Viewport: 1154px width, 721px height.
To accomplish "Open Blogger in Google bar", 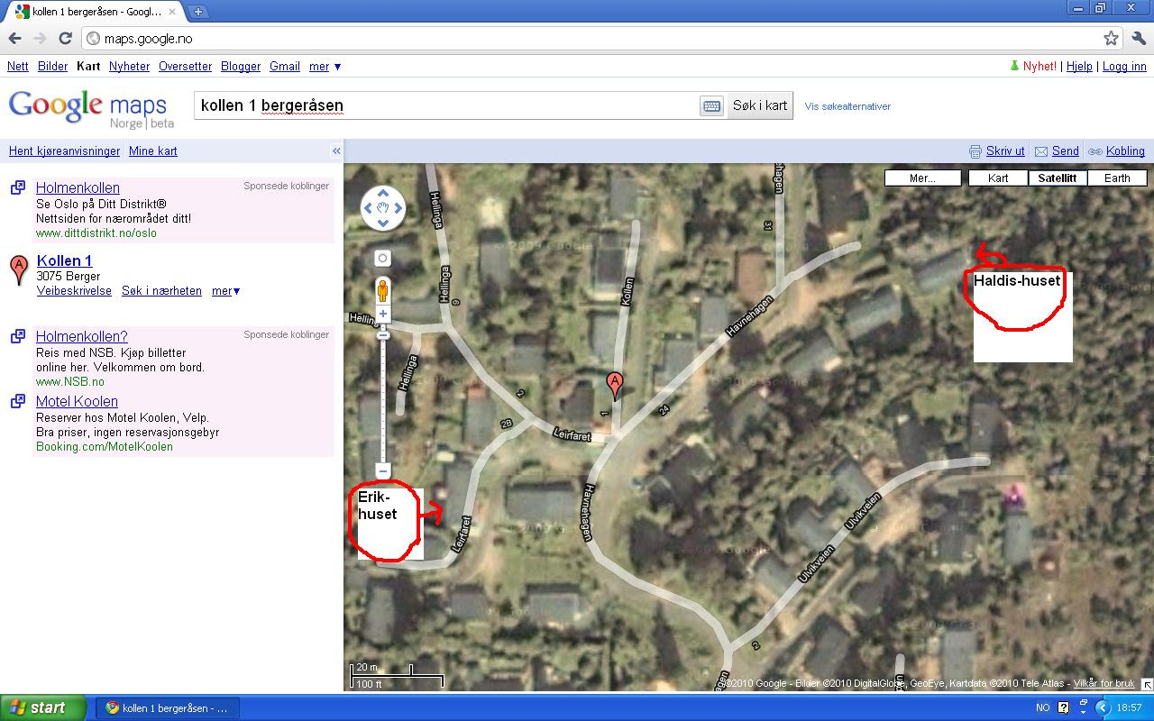I will [241, 66].
